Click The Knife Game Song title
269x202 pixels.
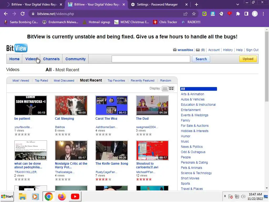pyautogui.click(x=112, y=164)
